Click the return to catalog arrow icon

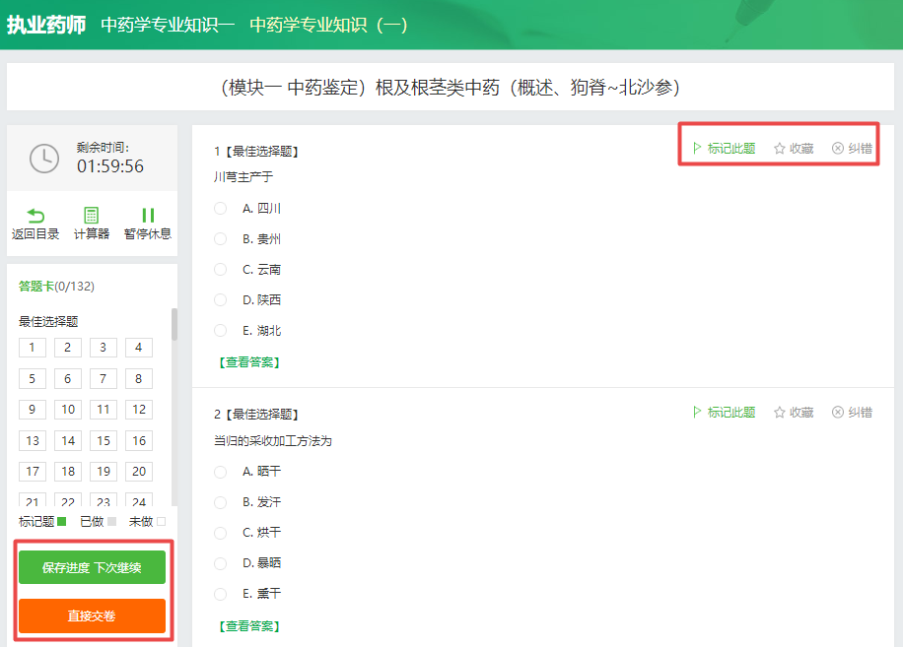35,216
